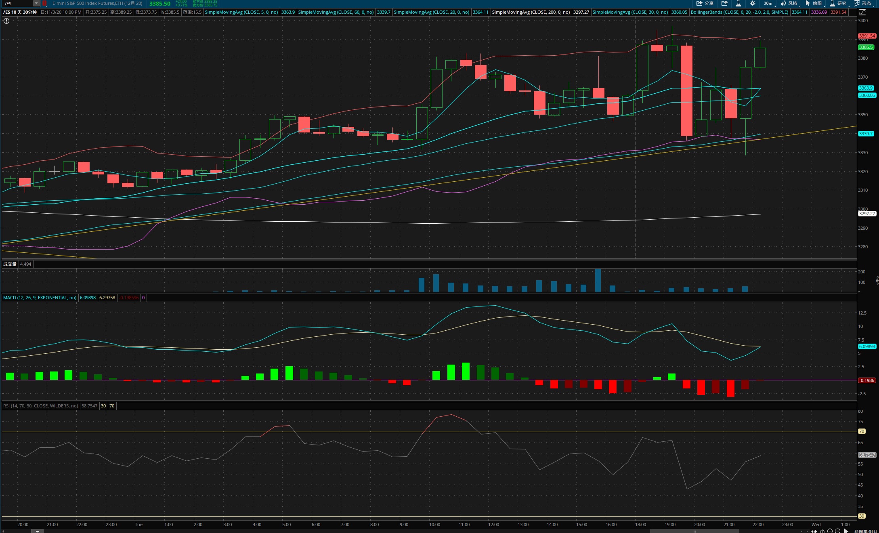Click the curve icon above the price axis
The height and width of the screenshot is (533, 879).
click(x=862, y=12)
